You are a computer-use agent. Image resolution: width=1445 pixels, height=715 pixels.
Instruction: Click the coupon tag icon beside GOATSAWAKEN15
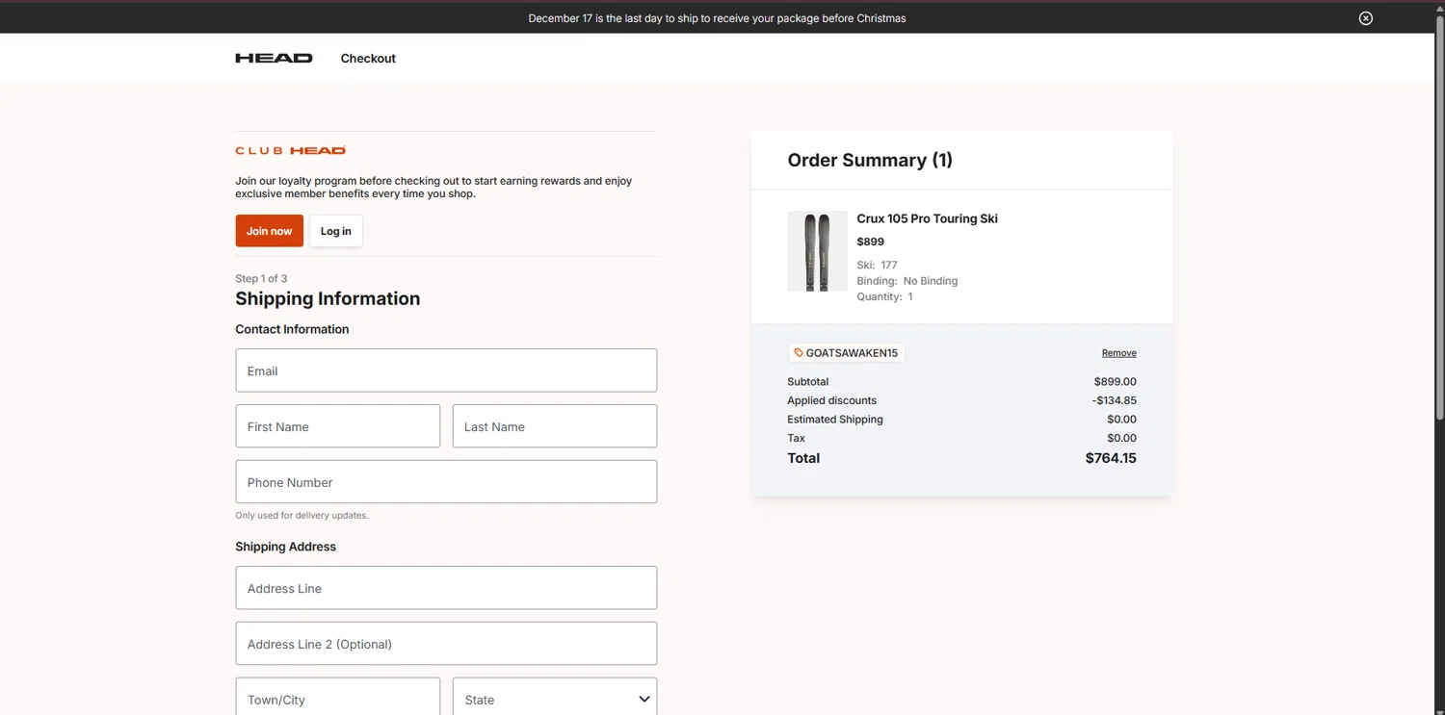coord(799,353)
